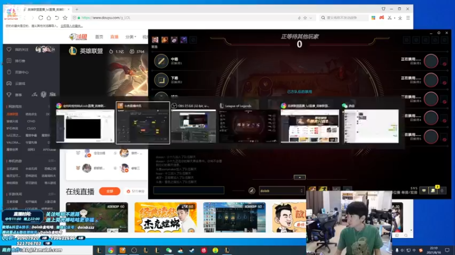Open 排行榜 icon in Douyu sidebar
455x255 pixels.
coord(9,61)
